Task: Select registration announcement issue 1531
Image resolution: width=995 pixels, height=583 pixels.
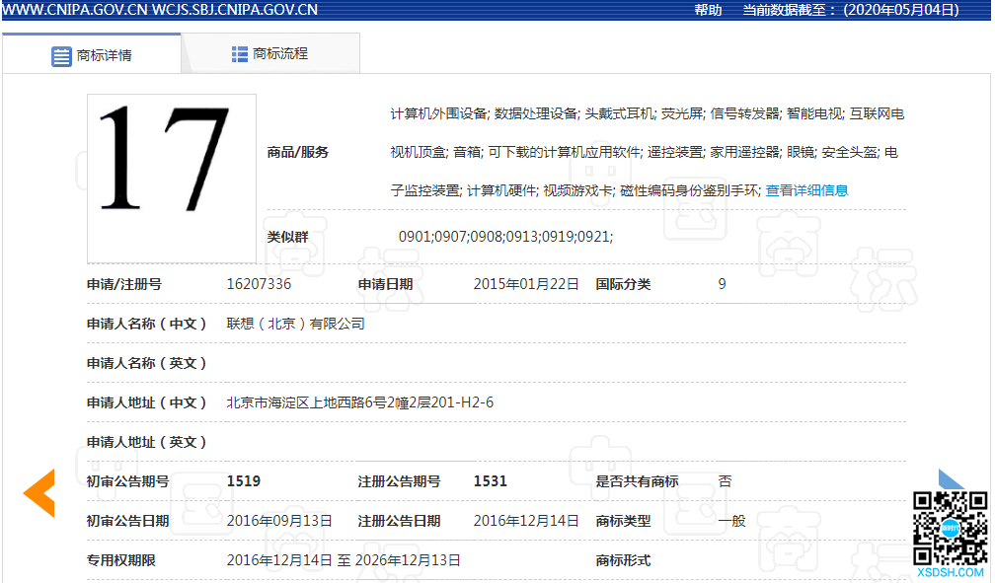Action: [490, 480]
